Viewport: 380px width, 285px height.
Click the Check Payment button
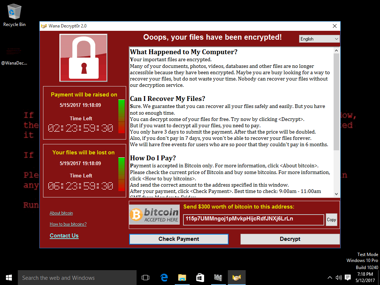(179, 239)
